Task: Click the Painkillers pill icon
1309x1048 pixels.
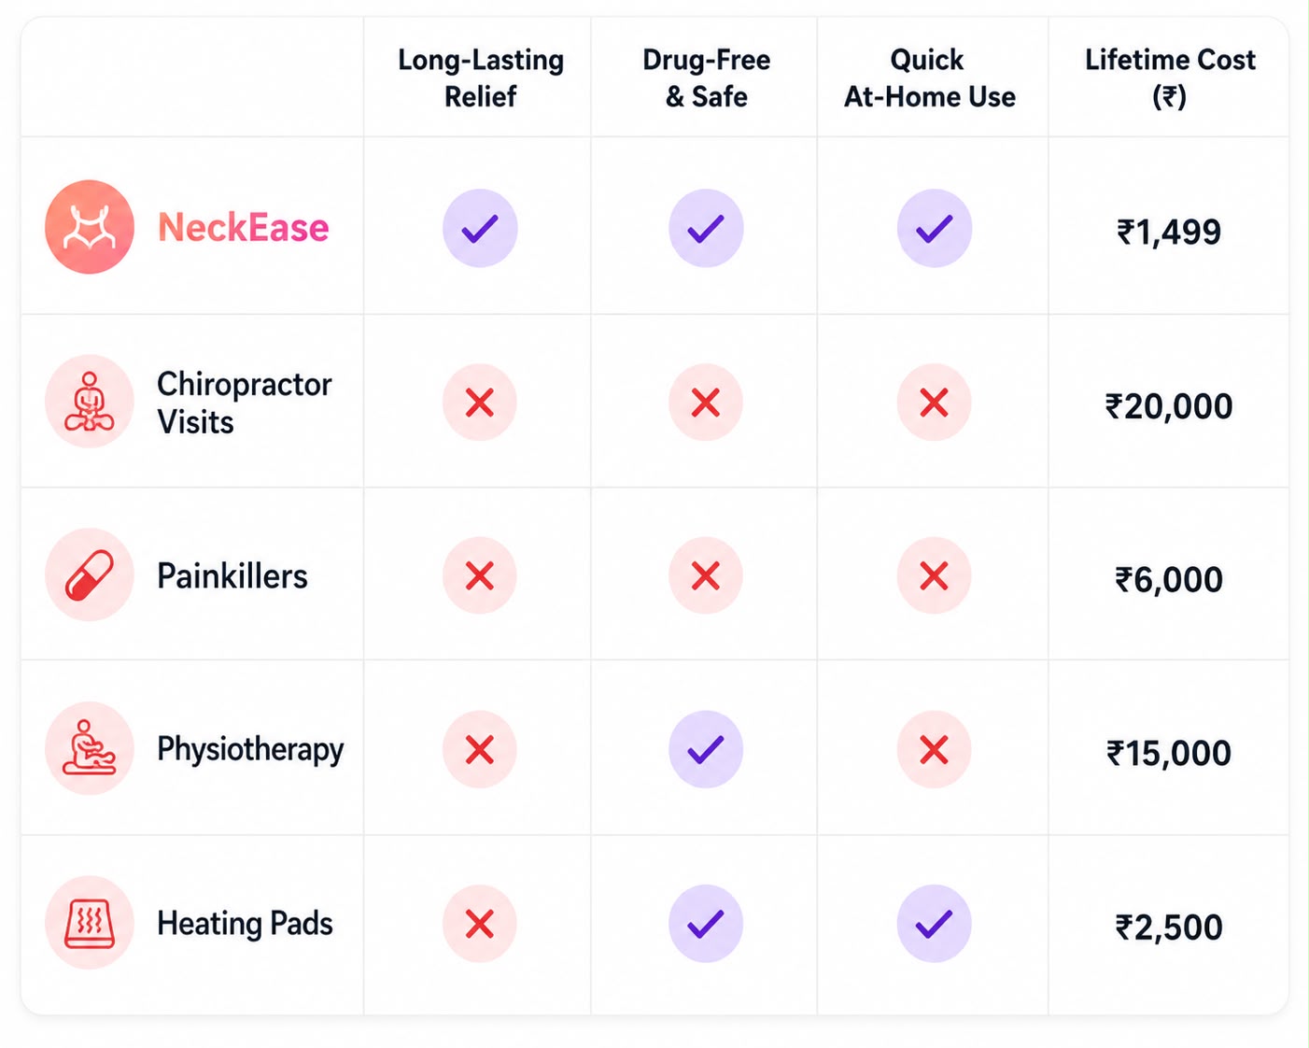Action: (90, 574)
